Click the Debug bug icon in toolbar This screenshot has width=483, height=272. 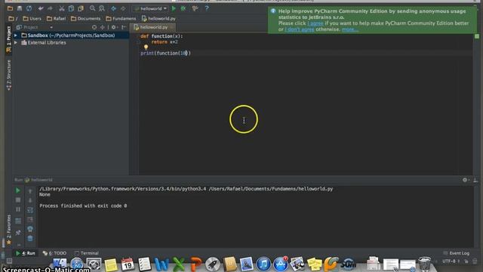click(x=183, y=8)
